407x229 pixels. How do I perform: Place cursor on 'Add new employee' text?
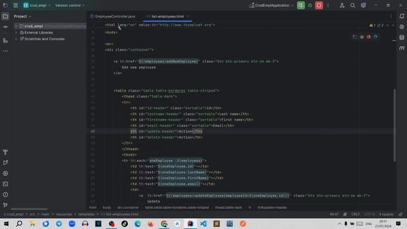pyautogui.click(x=139, y=67)
